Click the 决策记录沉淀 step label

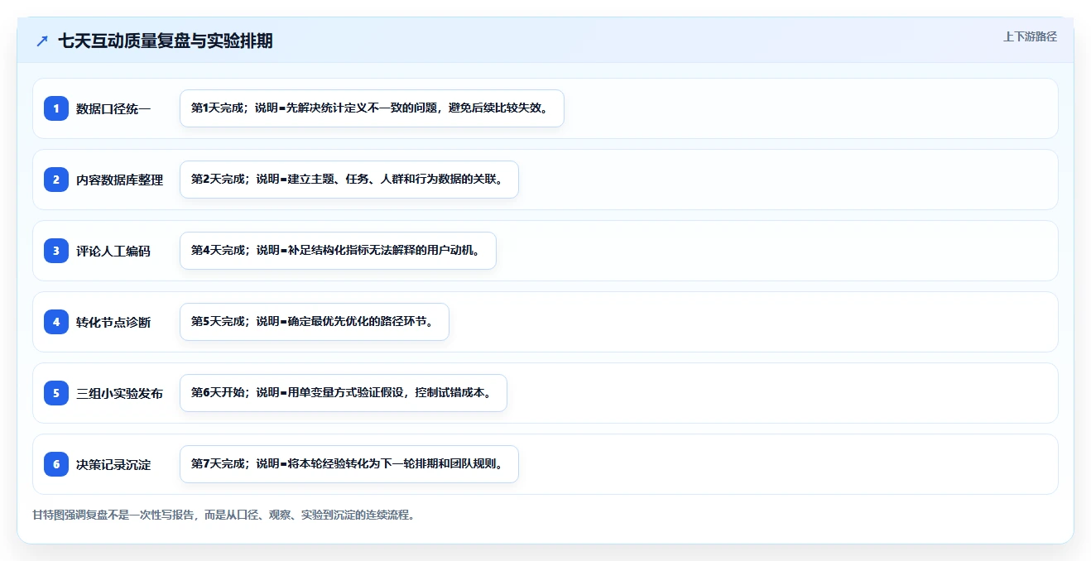113,464
